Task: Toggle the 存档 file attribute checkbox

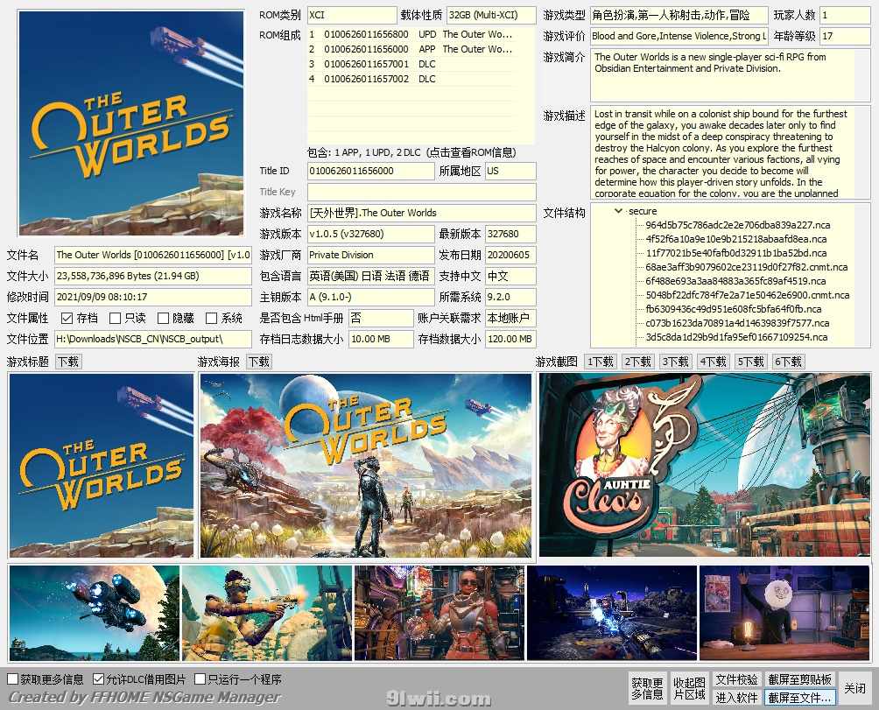Action: (x=67, y=319)
